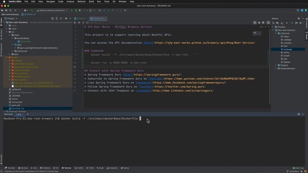Open the Git menu
308x173 pixels.
[114, 1]
